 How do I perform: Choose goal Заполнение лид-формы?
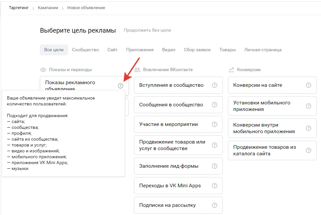click(178, 166)
